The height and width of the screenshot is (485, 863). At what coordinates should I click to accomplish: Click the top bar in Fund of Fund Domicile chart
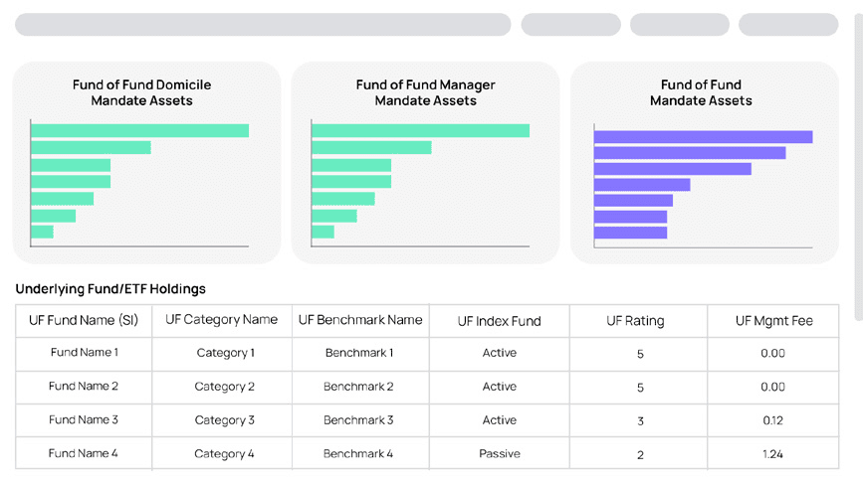coord(139,130)
